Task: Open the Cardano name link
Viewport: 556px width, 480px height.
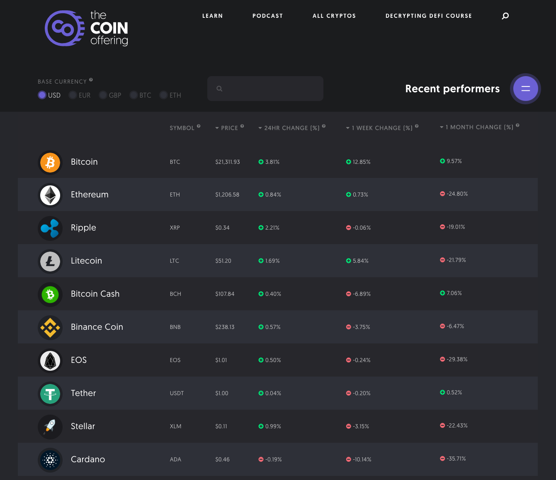Action: tap(88, 459)
